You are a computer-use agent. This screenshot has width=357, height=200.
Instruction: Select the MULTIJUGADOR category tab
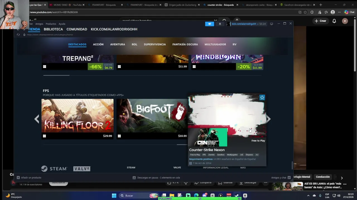pyautogui.click(x=215, y=44)
